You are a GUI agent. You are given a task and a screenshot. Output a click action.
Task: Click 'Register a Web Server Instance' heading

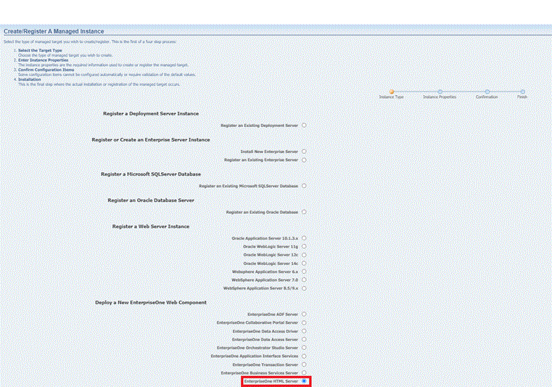click(151, 227)
